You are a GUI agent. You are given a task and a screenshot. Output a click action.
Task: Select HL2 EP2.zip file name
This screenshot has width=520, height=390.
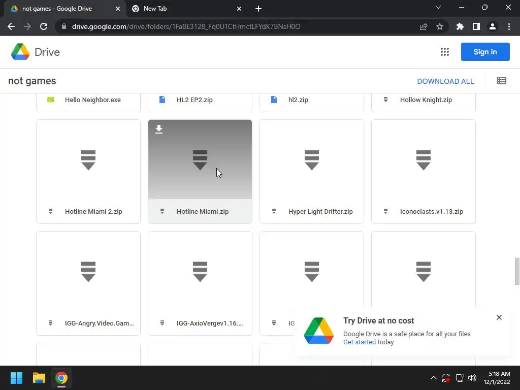tap(194, 100)
